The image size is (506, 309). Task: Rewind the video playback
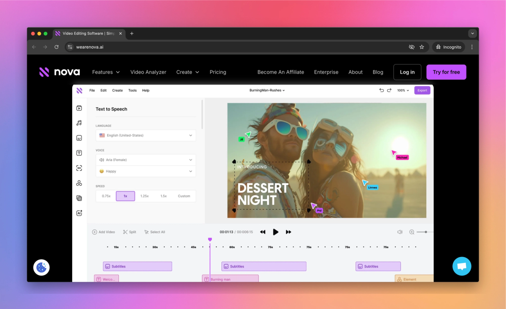tap(263, 232)
